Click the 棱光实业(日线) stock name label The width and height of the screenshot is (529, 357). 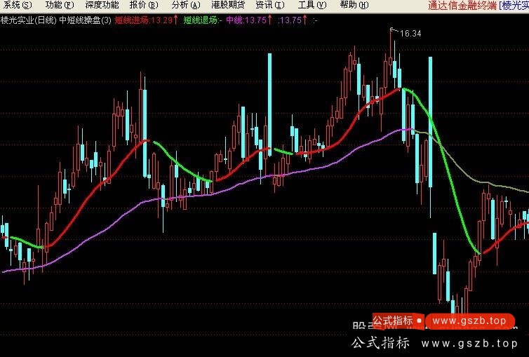click(28, 20)
